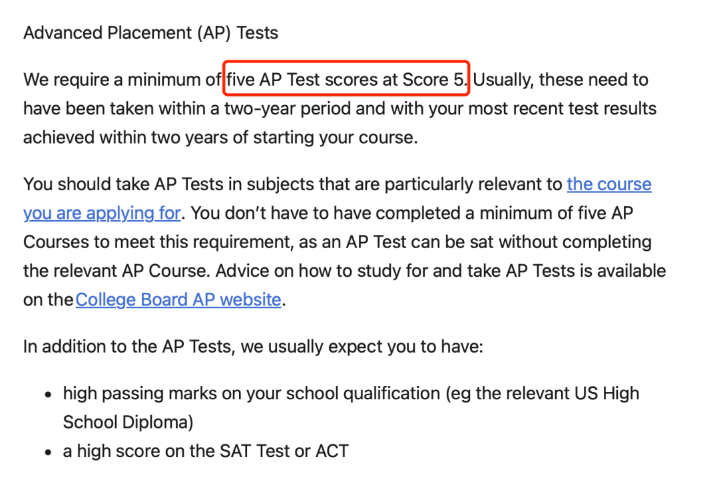Viewport: 719px width, 479px height.
Task: Click the words 'on the' before College Board link
Action: (x=48, y=300)
